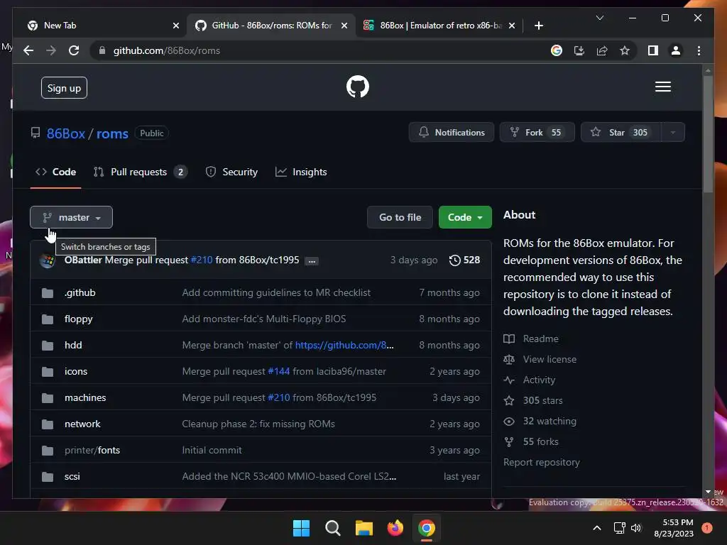Open Chrome three-dot menu
The image size is (727, 545).
click(699, 50)
